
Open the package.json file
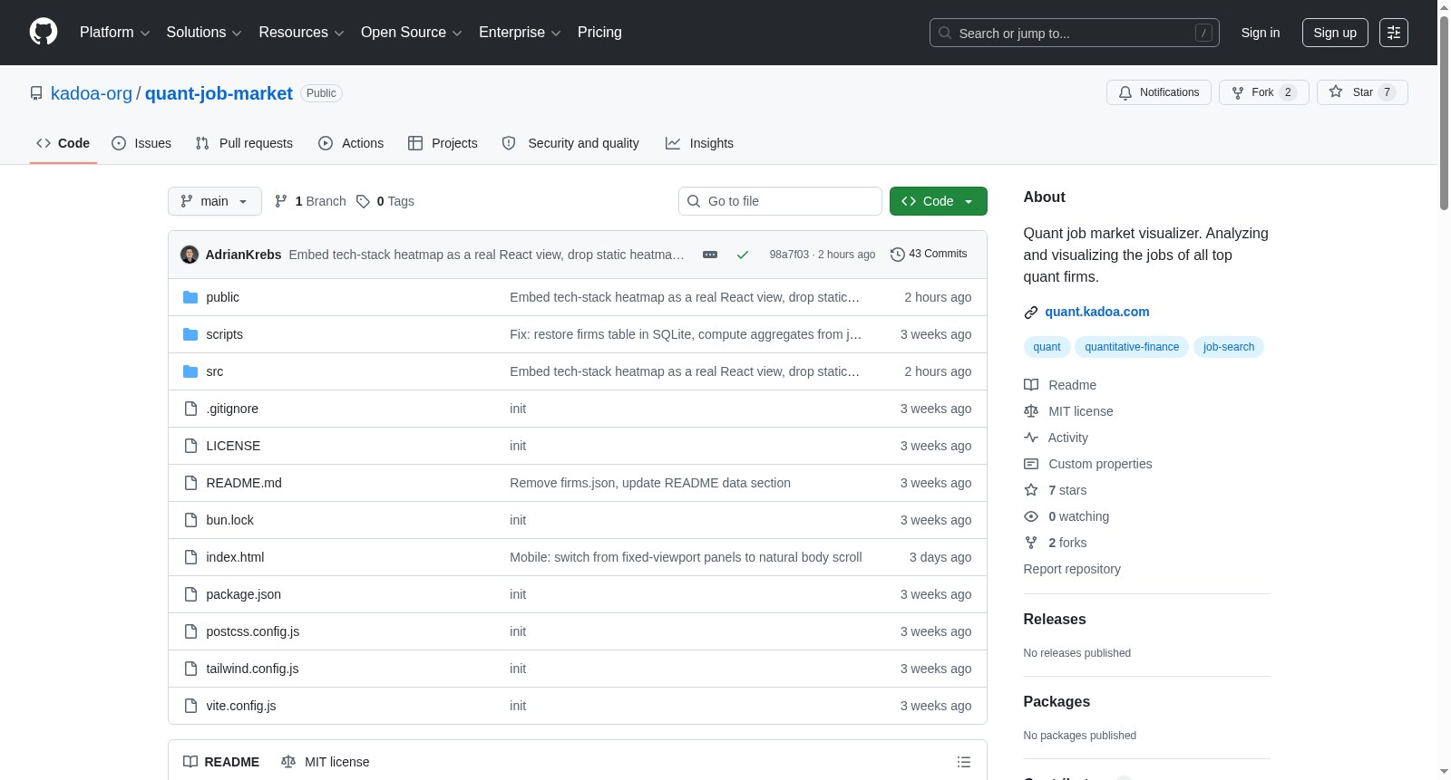(243, 594)
